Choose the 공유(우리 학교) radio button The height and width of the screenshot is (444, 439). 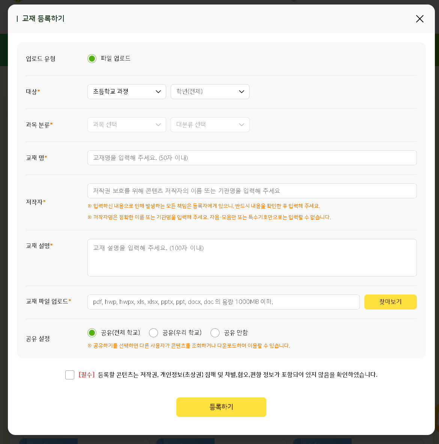point(153,333)
